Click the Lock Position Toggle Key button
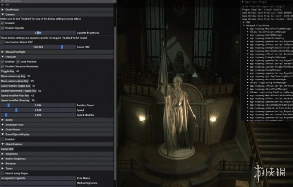 click(16, 86)
